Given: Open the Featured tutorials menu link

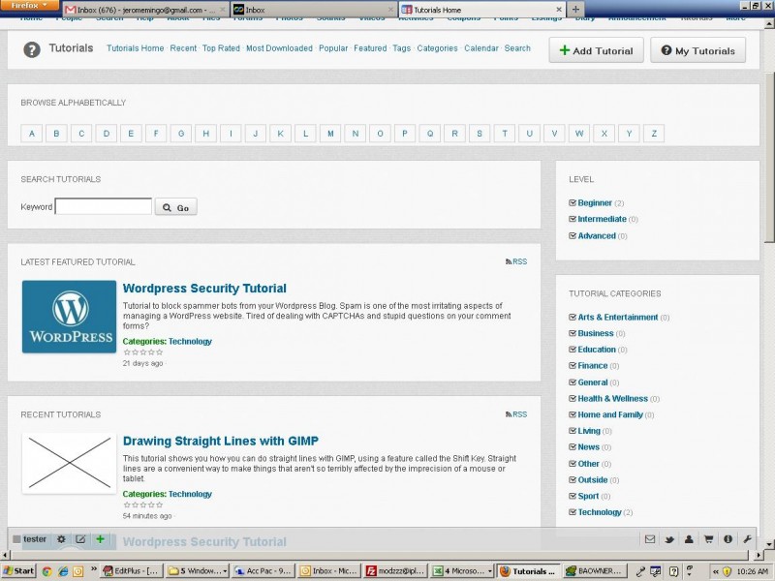Looking at the screenshot, I should pyautogui.click(x=370, y=48).
